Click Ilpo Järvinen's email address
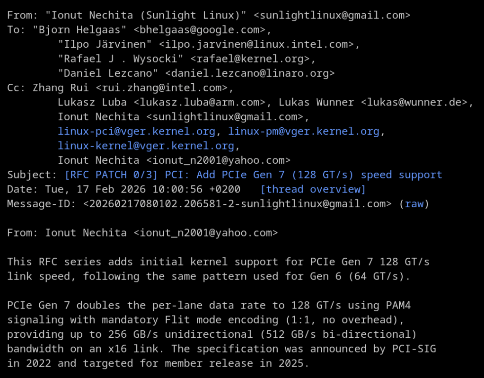 click(256, 44)
